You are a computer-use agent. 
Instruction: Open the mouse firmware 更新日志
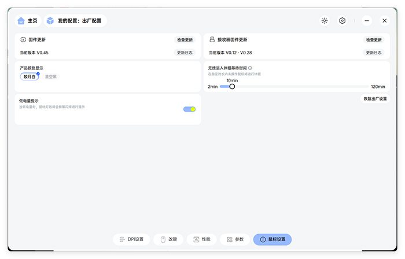coord(185,53)
